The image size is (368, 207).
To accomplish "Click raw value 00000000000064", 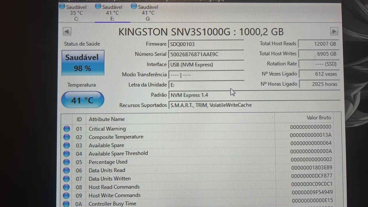I will tap(311, 143).
